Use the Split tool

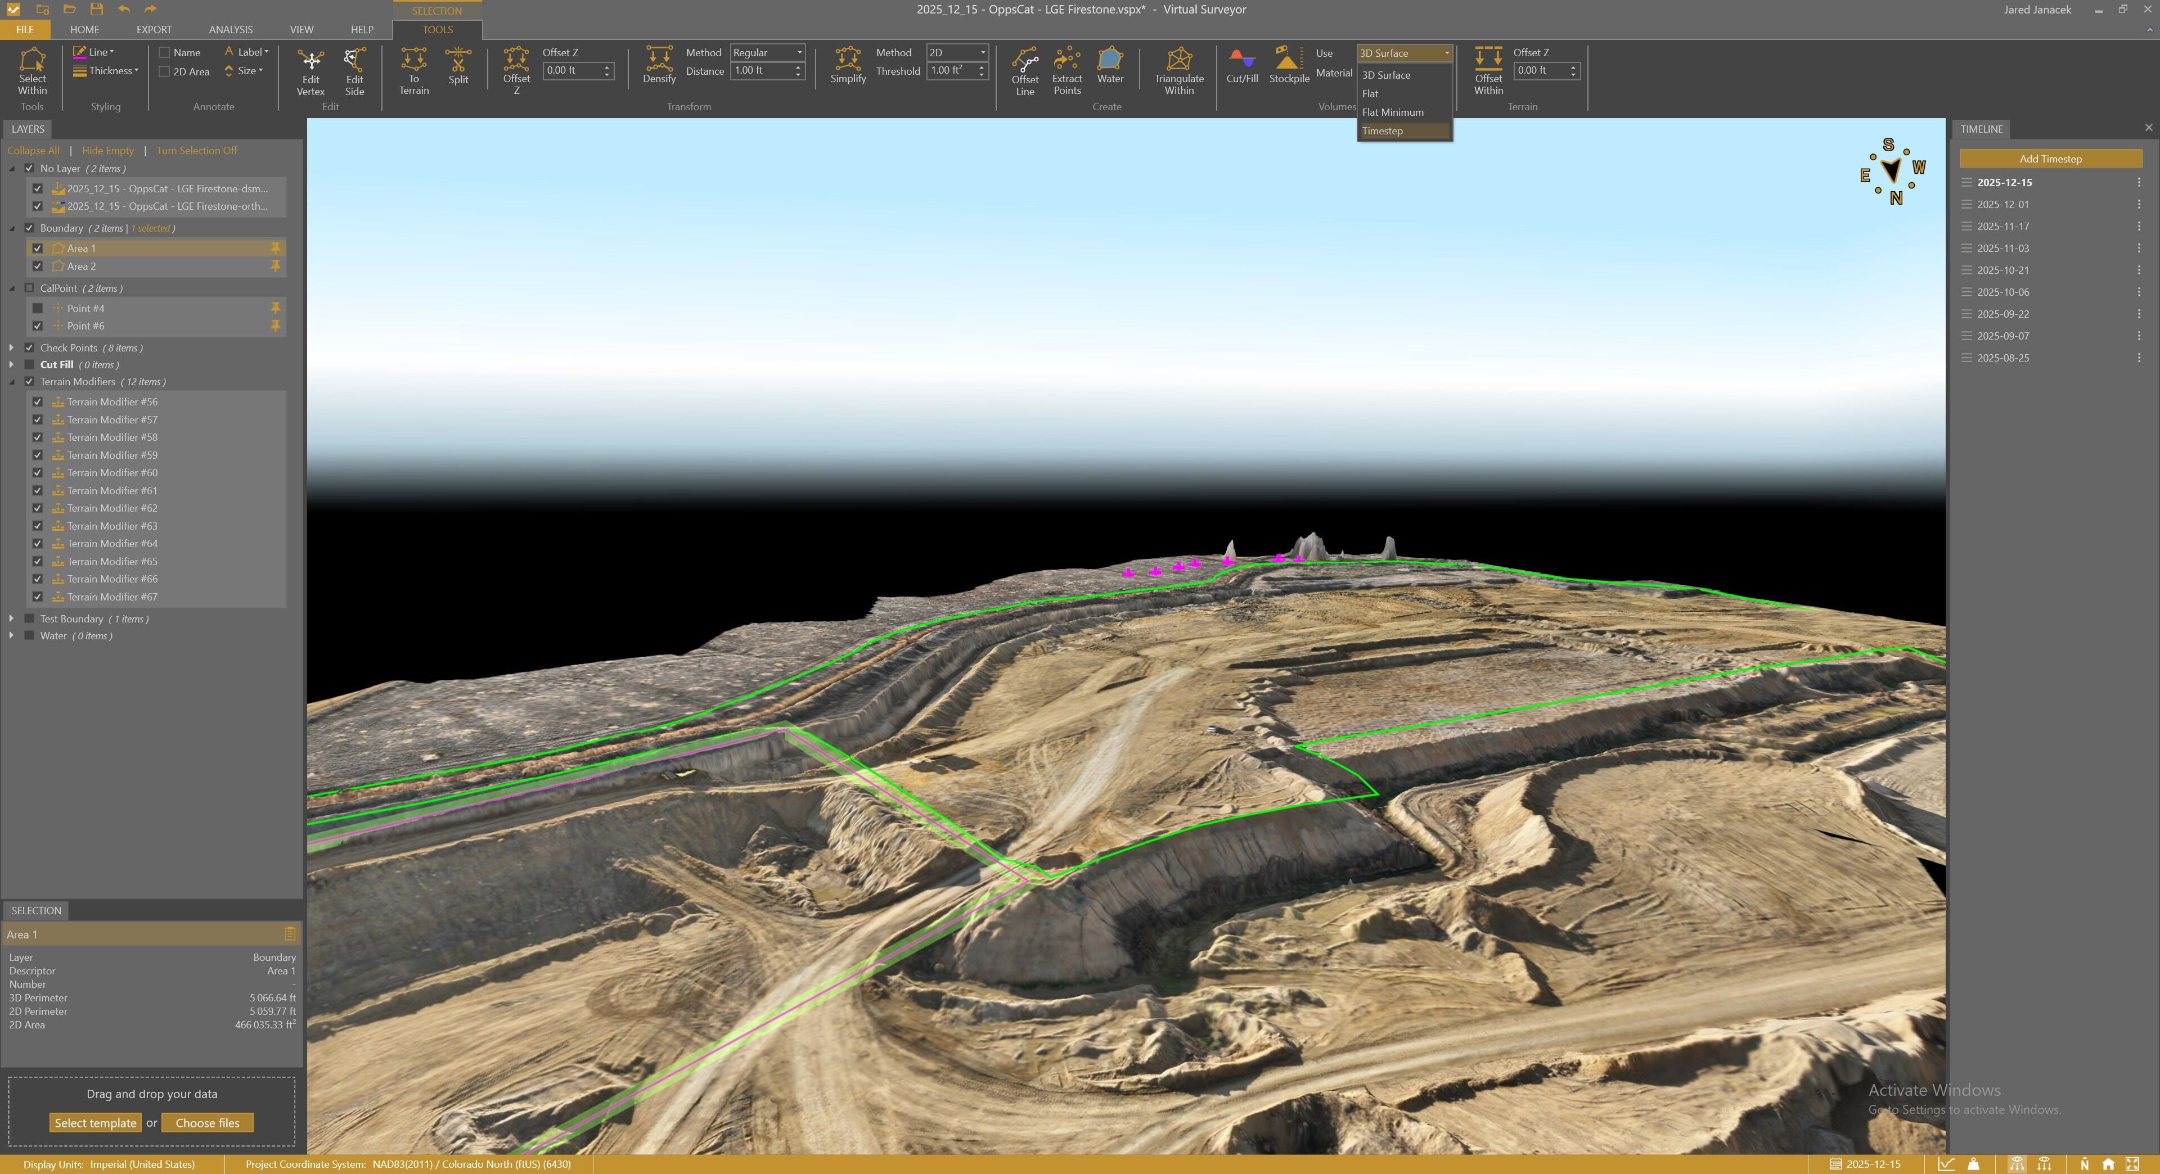458,66
